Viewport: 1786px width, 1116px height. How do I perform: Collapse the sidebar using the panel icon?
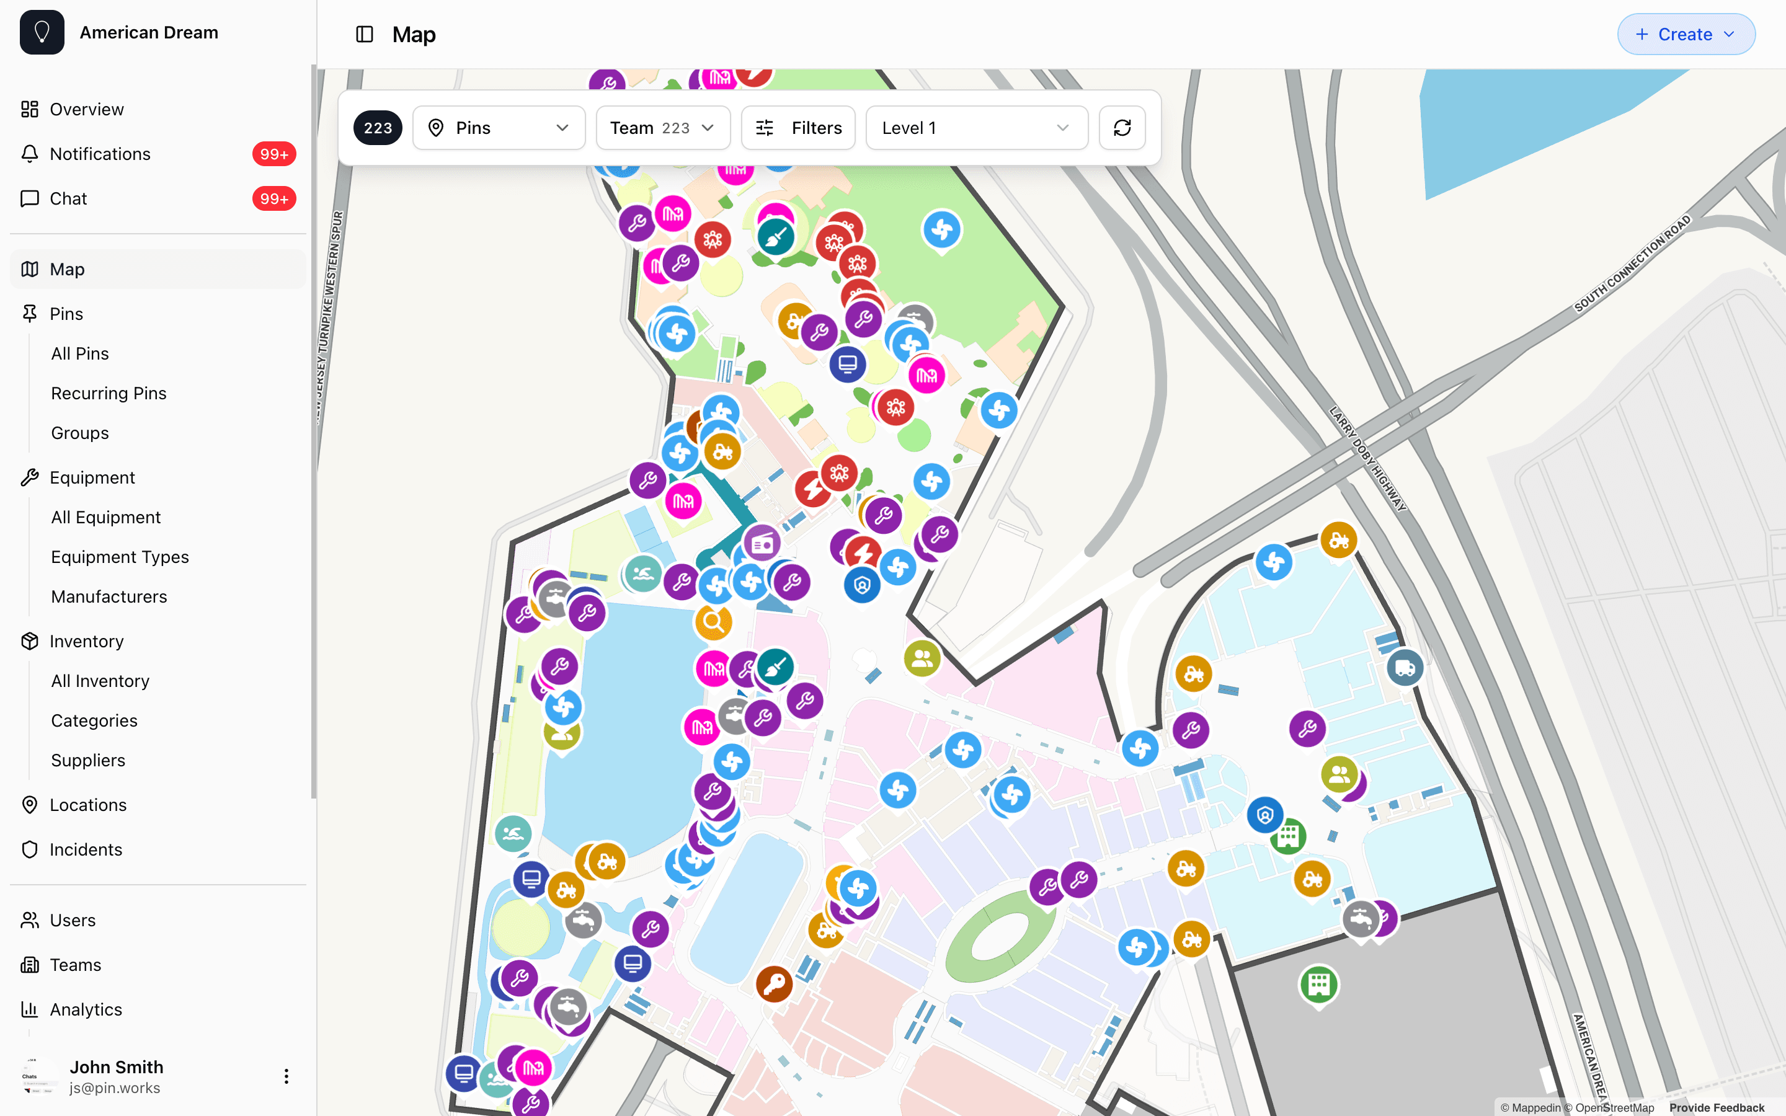pyautogui.click(x=365, y=34)
